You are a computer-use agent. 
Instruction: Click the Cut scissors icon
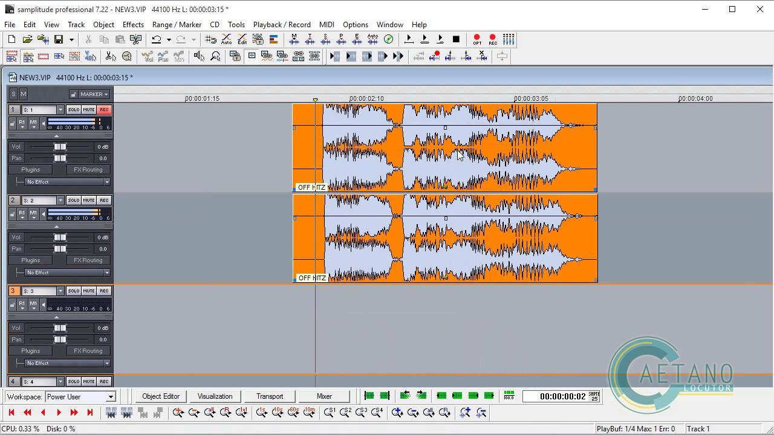pyautogui.click(x=88, y=39)
